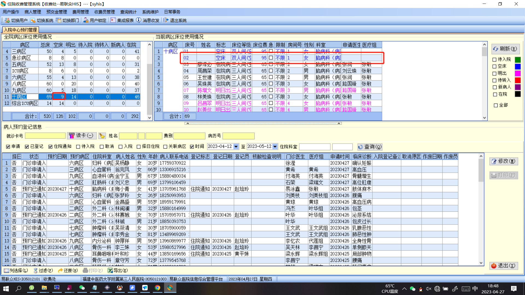Image resolution: width=525 pixels, height=295 pixels.
Task: Click the 刷新 refresh button
Action: tap(505, 49)
